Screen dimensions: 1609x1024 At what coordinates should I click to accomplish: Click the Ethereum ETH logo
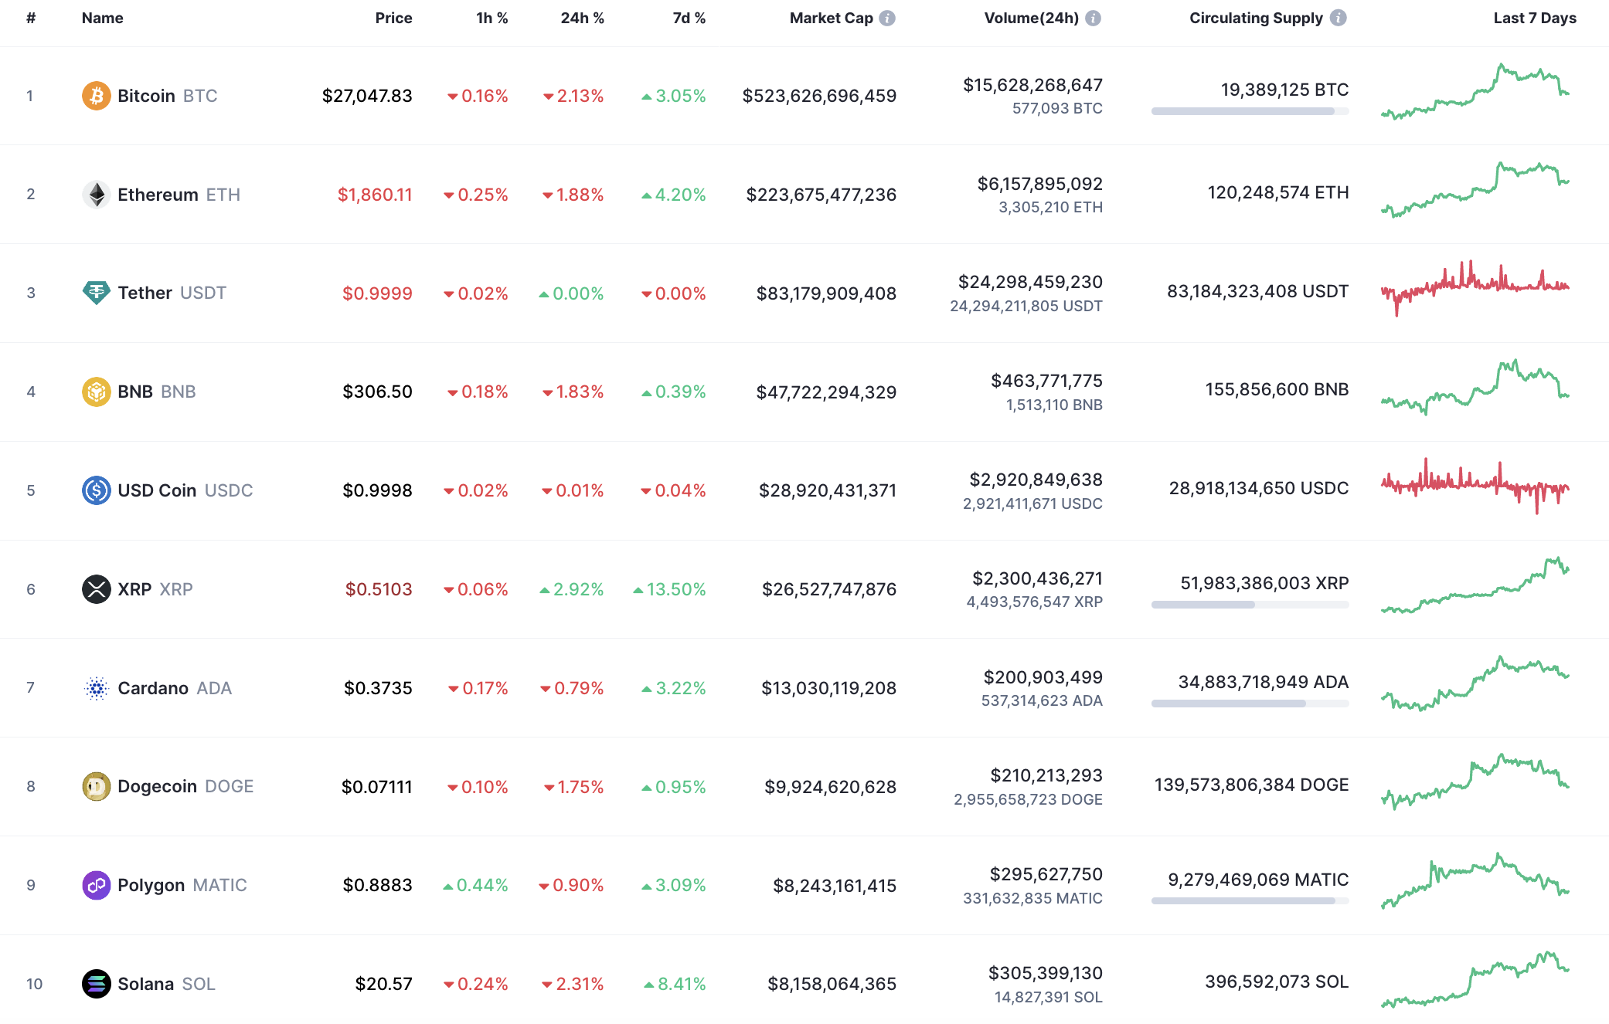[95, 194]
